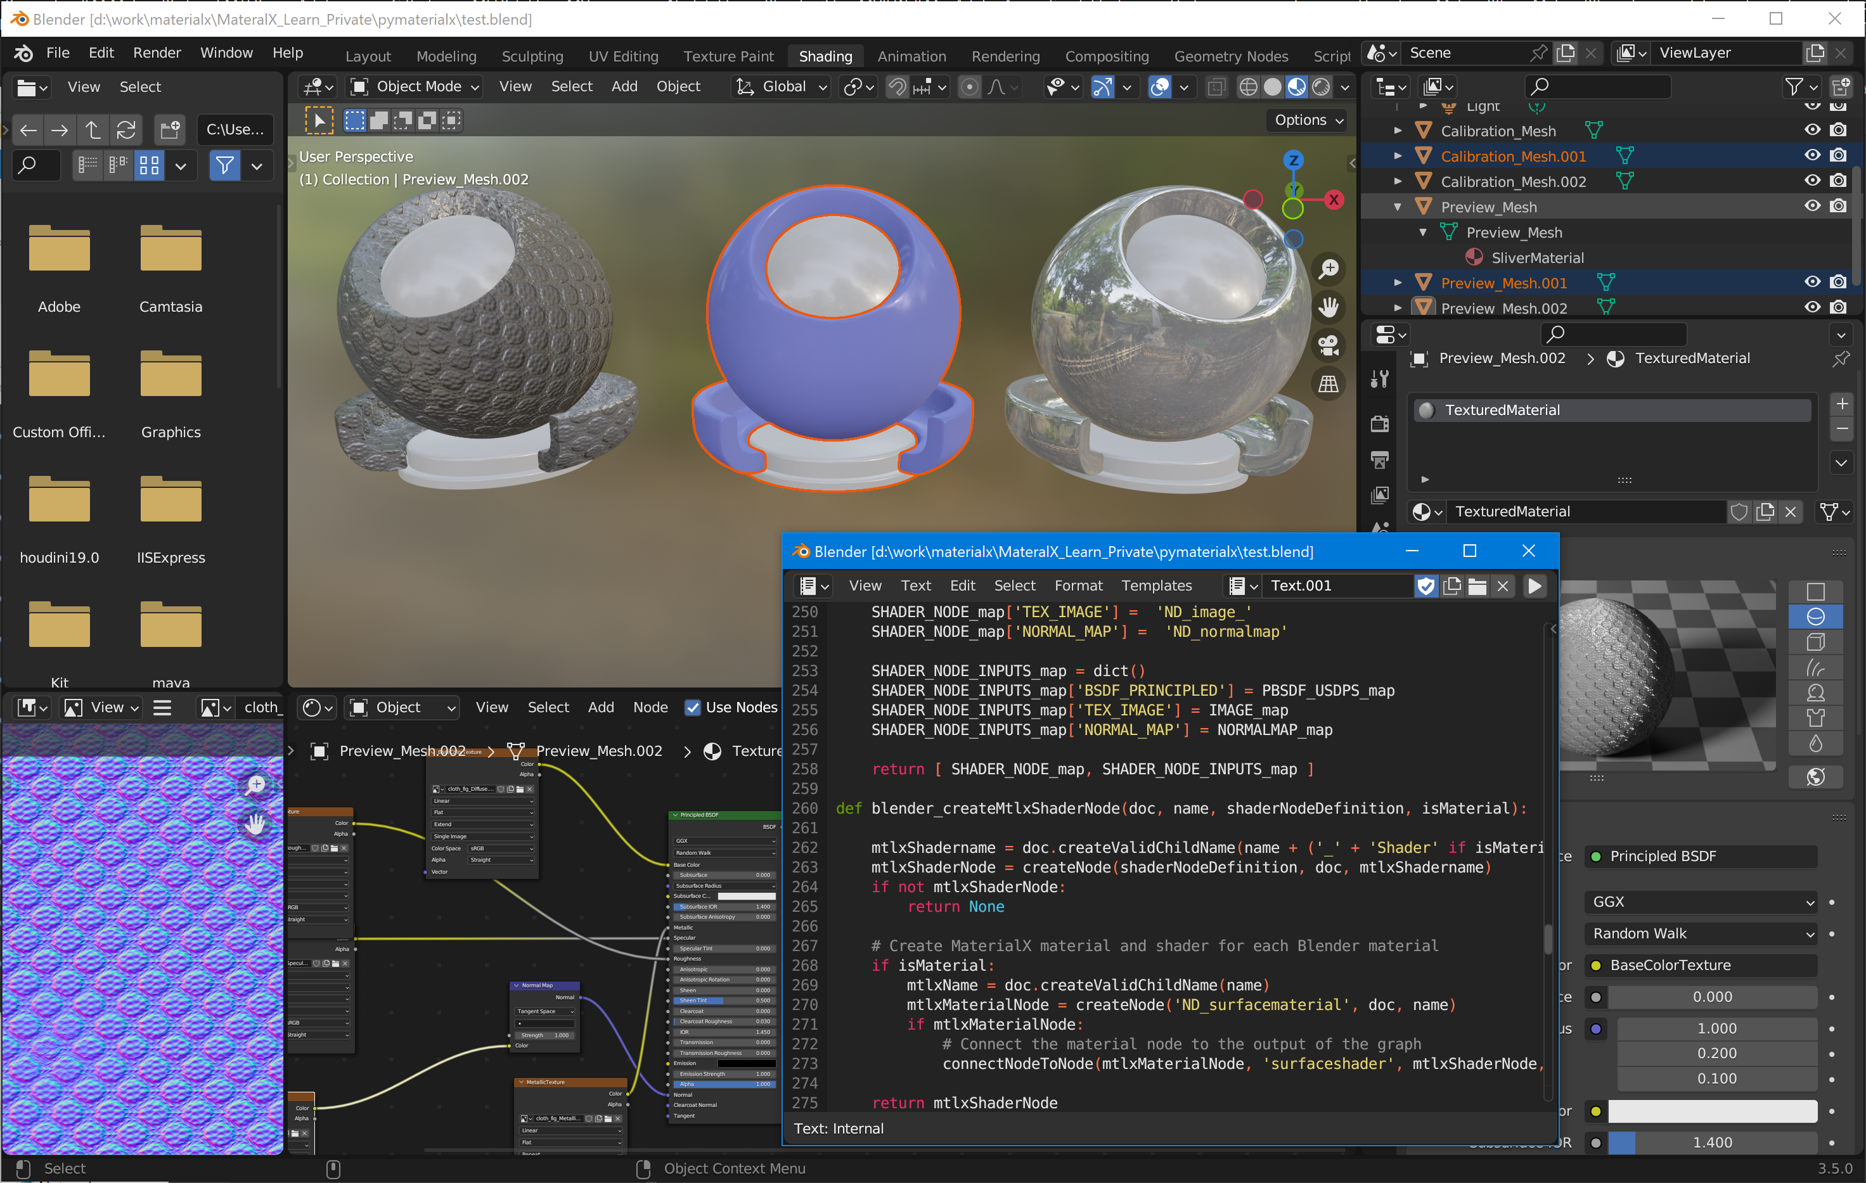Expand the Calibration_Mesh tree item
The width and height of the screenshot is (1866, 1183).
pyautogui.click(x=1397, y=130)
